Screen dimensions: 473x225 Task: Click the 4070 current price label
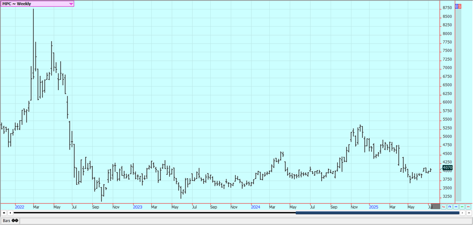pyautogui.click(x=447, y=167)
